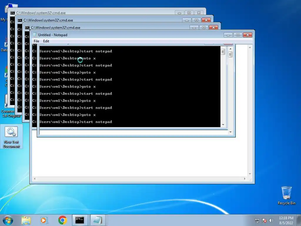Maximize the rearmost cmd.exe window

click(x=189, y=13)
